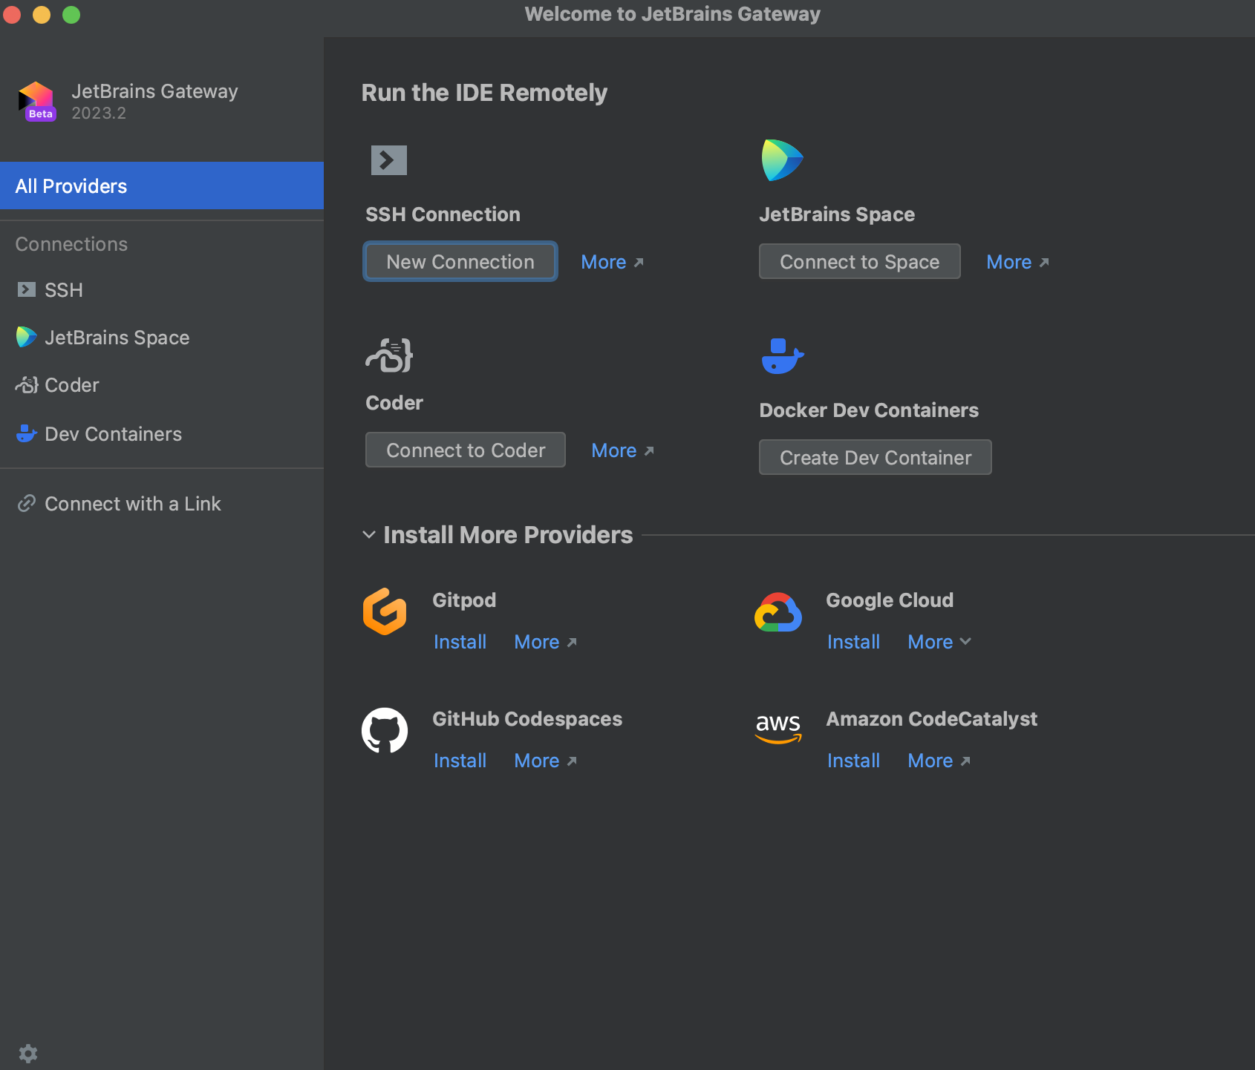Open Dev Containers in the sidebar
1255x1070 pixels.
(x=113, y=434)
